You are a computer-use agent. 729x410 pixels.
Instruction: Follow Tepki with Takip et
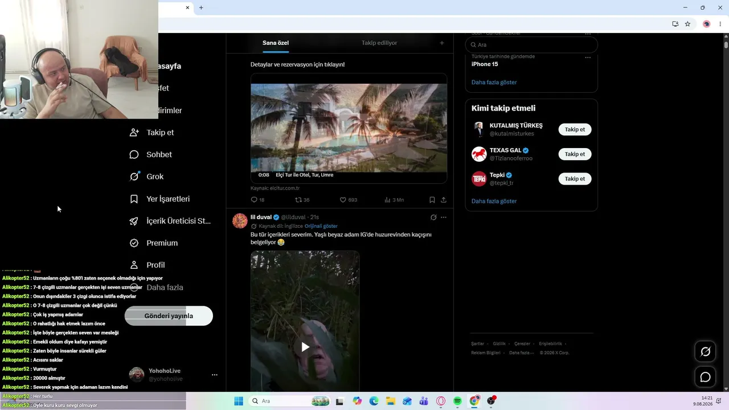click(575, 179)
